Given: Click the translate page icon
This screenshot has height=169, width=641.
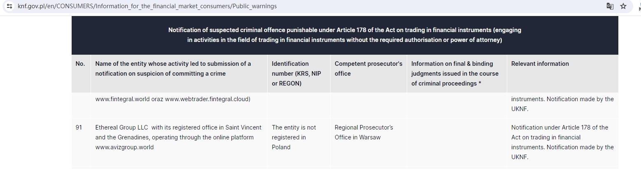Looking at the screenshot, I should tap(610, 6).
